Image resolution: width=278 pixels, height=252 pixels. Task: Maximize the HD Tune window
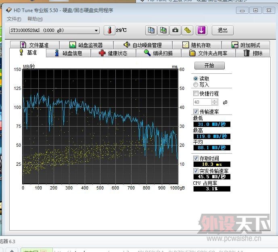pyautogui.click(x=255, y=10)
